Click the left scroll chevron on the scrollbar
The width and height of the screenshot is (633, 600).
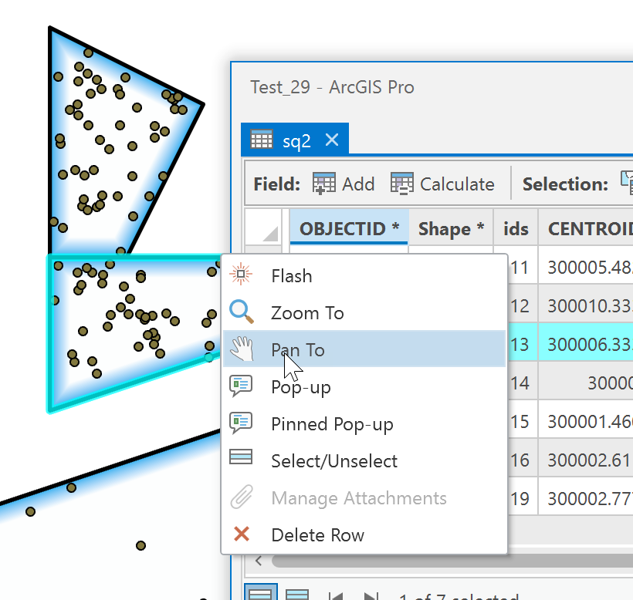(257, 561)
